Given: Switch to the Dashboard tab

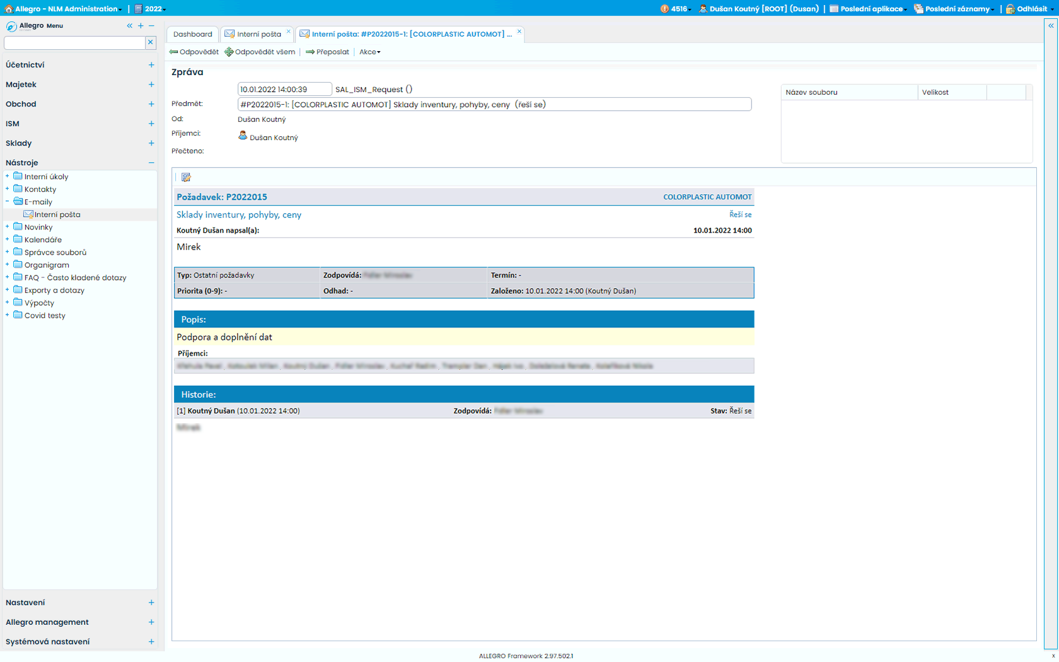Looking at the screenshot, I should coord(193,34).
